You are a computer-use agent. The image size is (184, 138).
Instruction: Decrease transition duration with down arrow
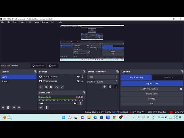[116, 83]
